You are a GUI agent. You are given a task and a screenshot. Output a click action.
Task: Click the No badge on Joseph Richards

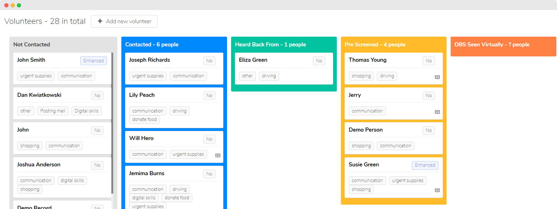pos(209,61)
